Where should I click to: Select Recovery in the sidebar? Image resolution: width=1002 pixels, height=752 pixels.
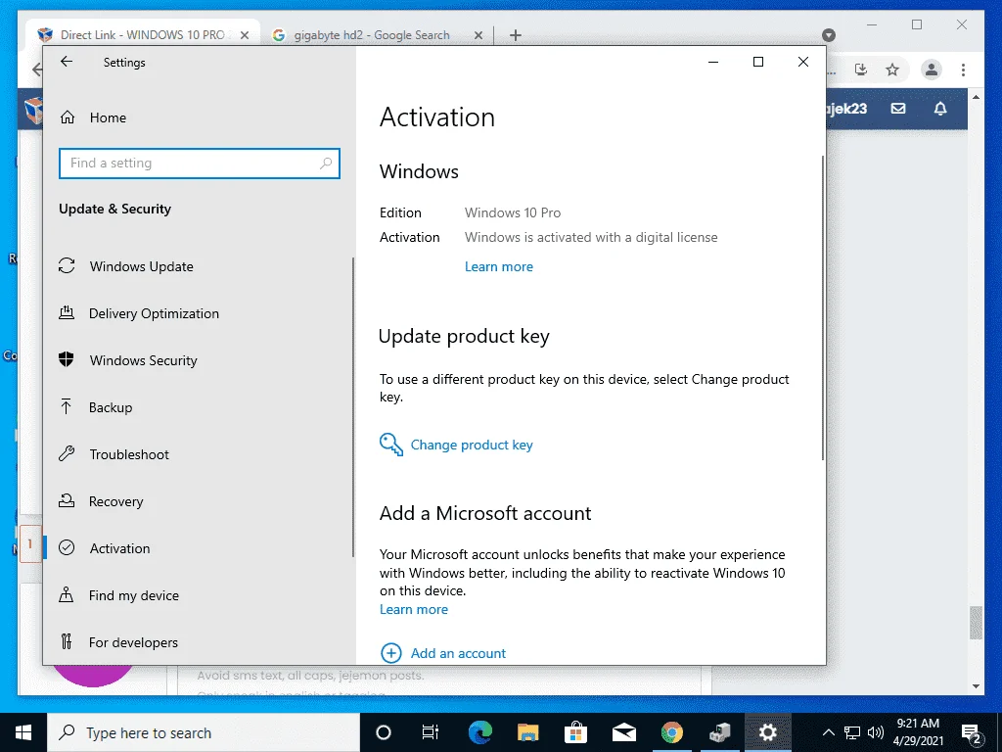[101, 501]
